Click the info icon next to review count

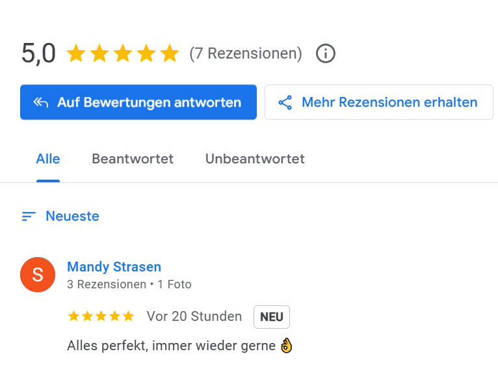(325, 53)
